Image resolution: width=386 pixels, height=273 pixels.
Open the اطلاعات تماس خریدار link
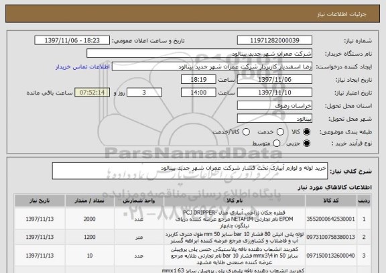tap(82, 67)
